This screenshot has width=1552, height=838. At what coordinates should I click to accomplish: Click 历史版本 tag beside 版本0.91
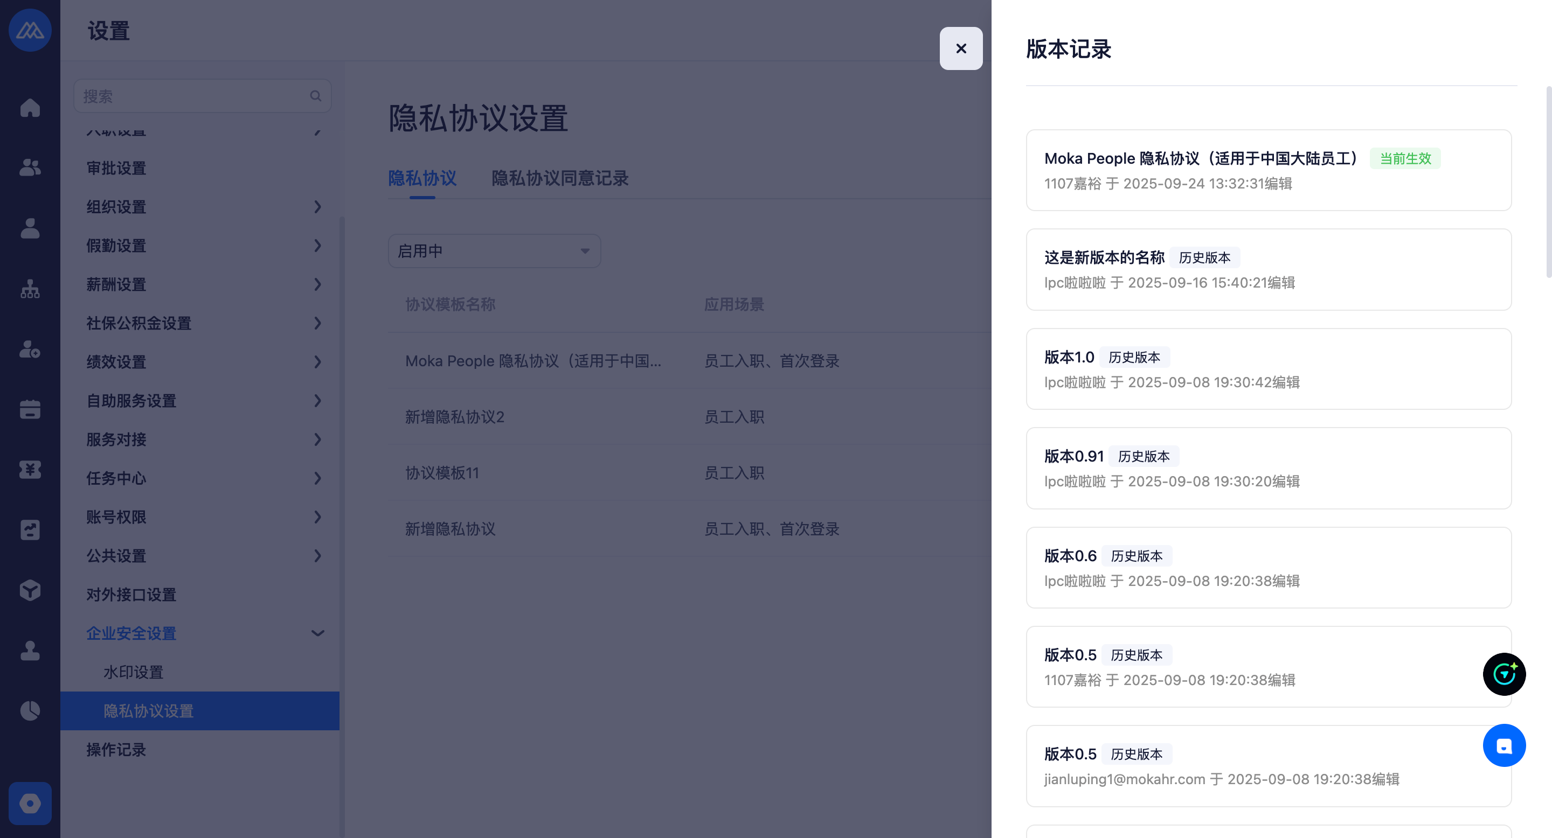1144,456
